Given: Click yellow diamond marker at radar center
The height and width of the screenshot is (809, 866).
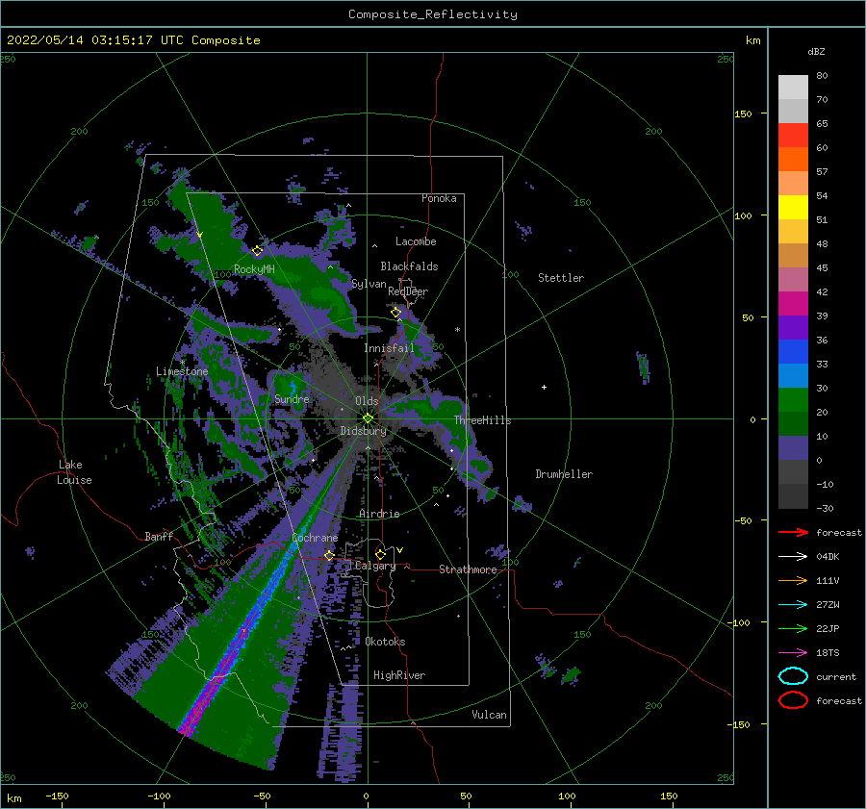Looking at the screenshot, I should point(368,418).
